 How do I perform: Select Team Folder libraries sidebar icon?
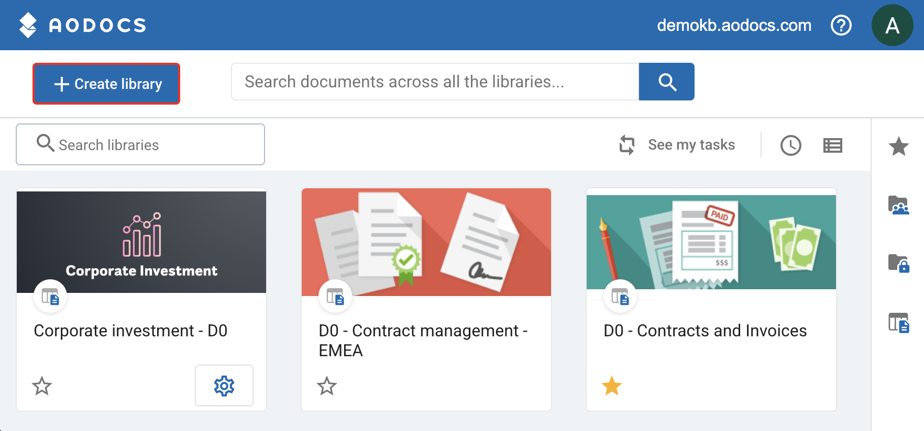898,205
